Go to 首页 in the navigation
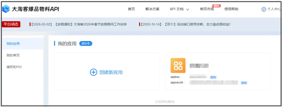The width and height of the screenshot is (282, 107). (x=131, y=9)
